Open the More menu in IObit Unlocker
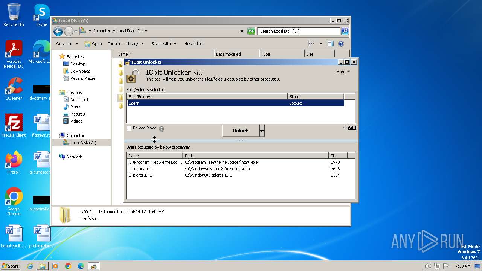Viewport: 482px width, 271px height. (343, 72)
